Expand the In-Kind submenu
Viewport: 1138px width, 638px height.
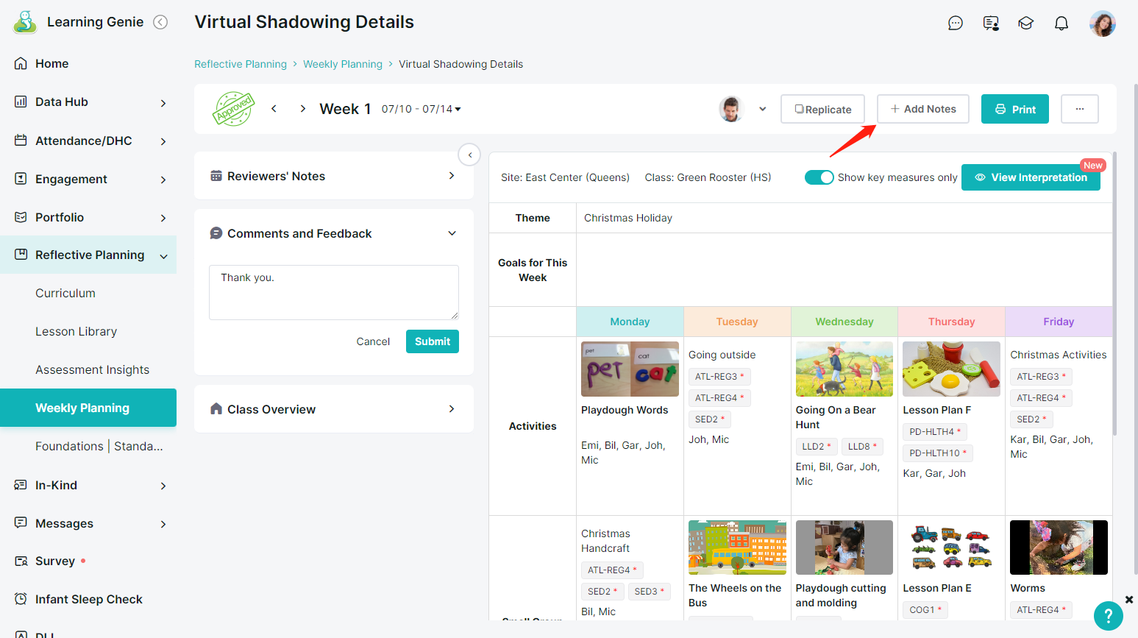pos(163,486)
